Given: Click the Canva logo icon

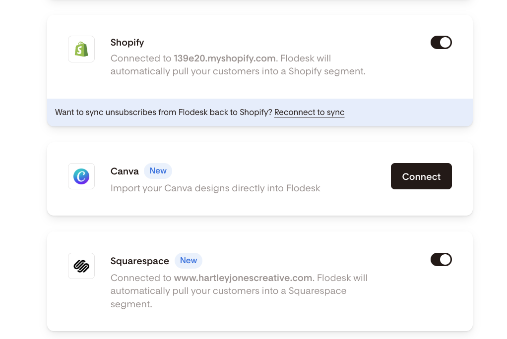Looking at the screenshot, I should pos(81,176).
